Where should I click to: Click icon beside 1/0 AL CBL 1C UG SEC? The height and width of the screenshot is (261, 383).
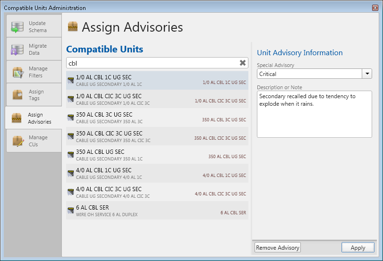[x=70, y=80]
